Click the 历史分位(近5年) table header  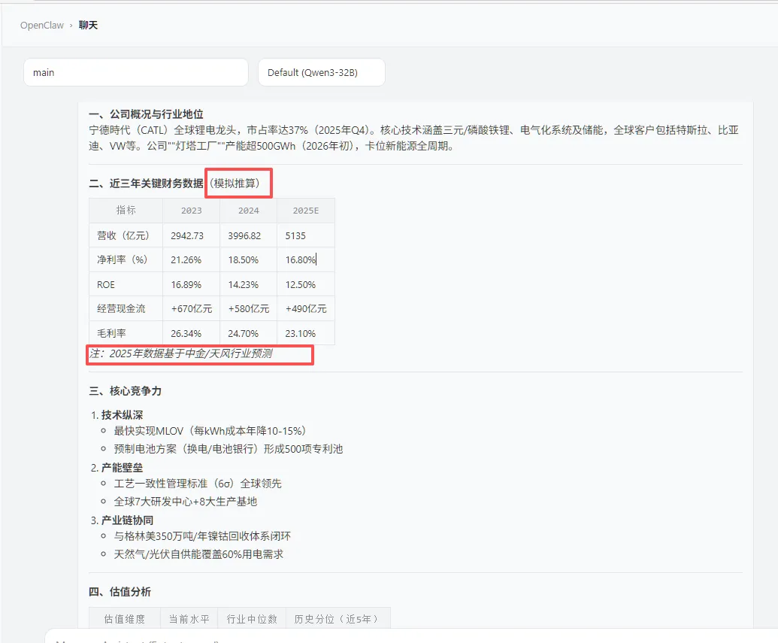(x=338, y=619)
